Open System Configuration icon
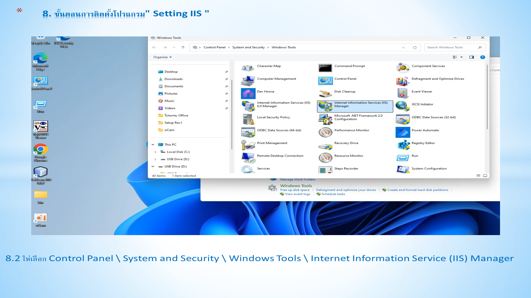The height and width of the screenshot is (298, 531). coord(402,169)
